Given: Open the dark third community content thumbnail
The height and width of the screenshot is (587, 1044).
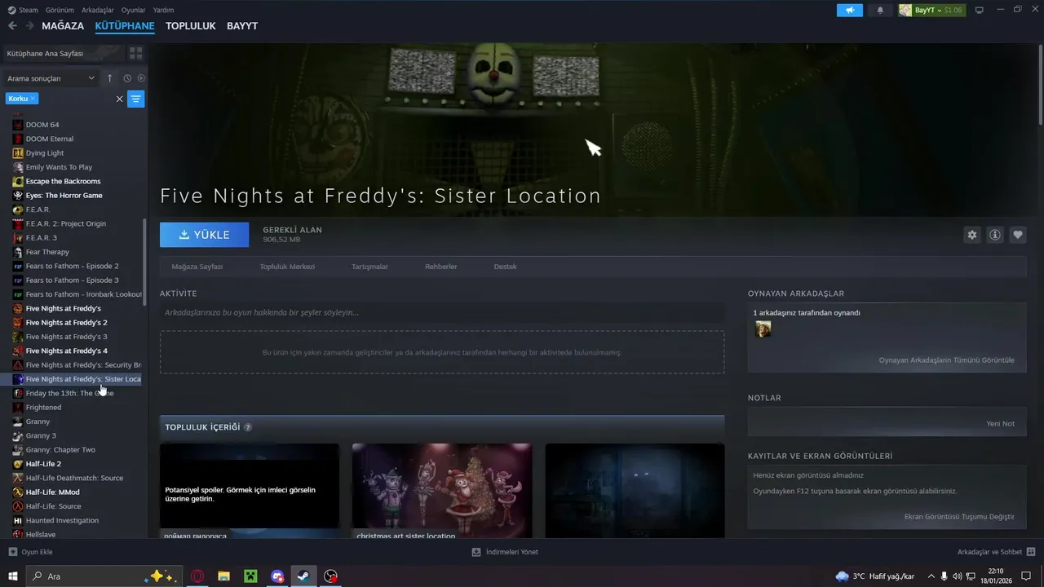Looking at the screenshot, I should click(x=635, y=490).
